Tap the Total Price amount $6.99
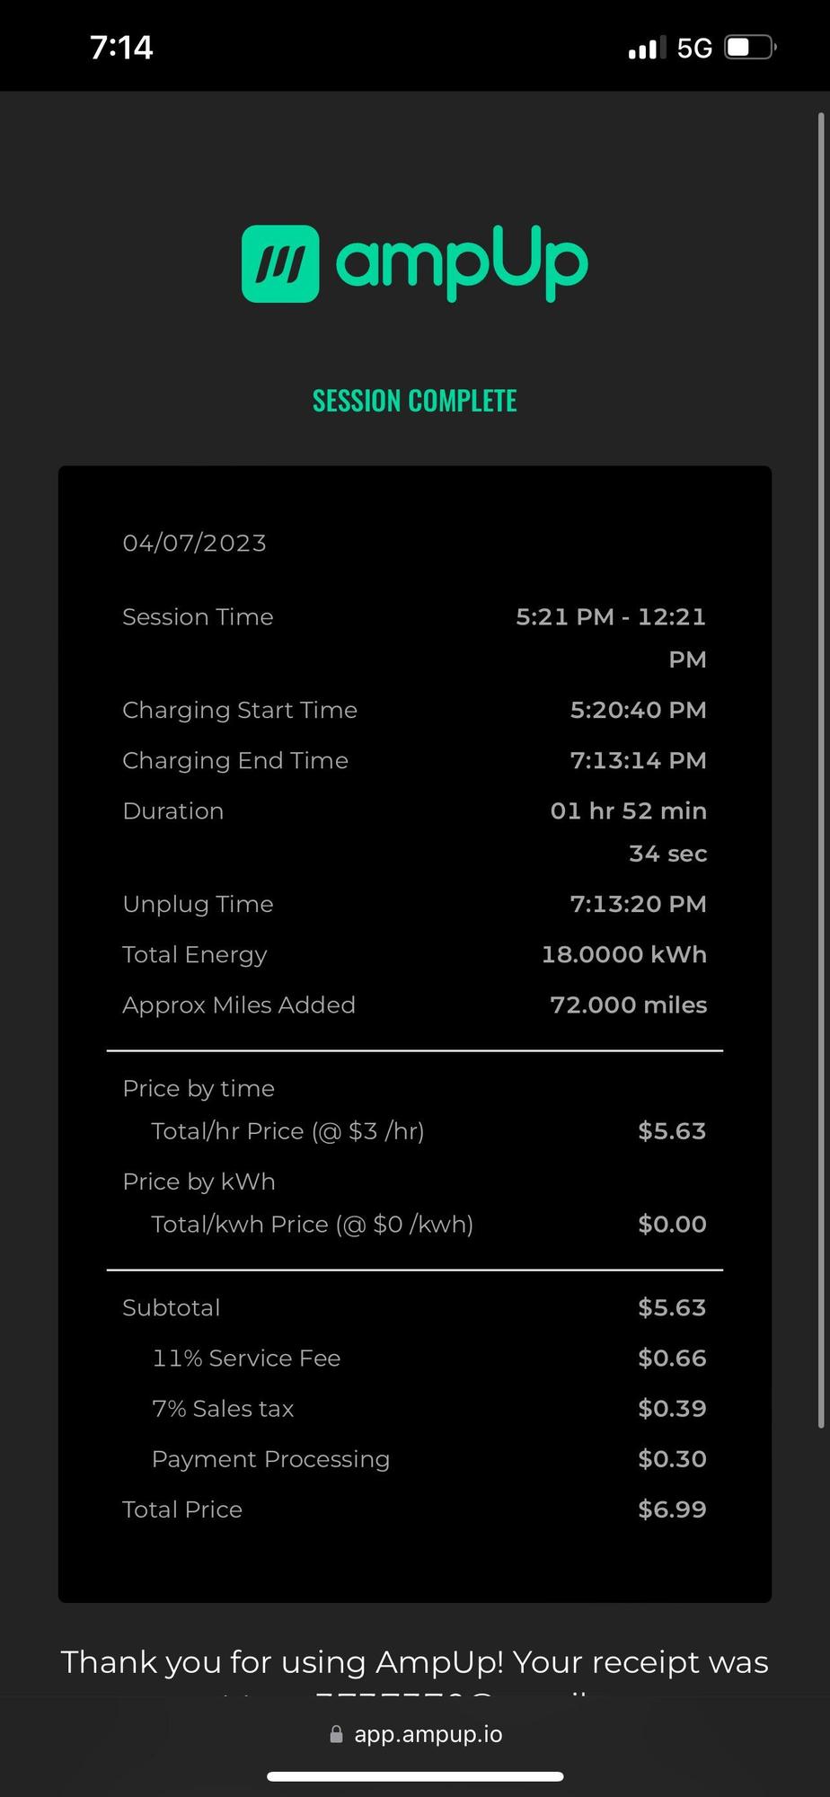Image resolution: width=830 pixels, height=1797 pixels. [x=672, y=1509]
